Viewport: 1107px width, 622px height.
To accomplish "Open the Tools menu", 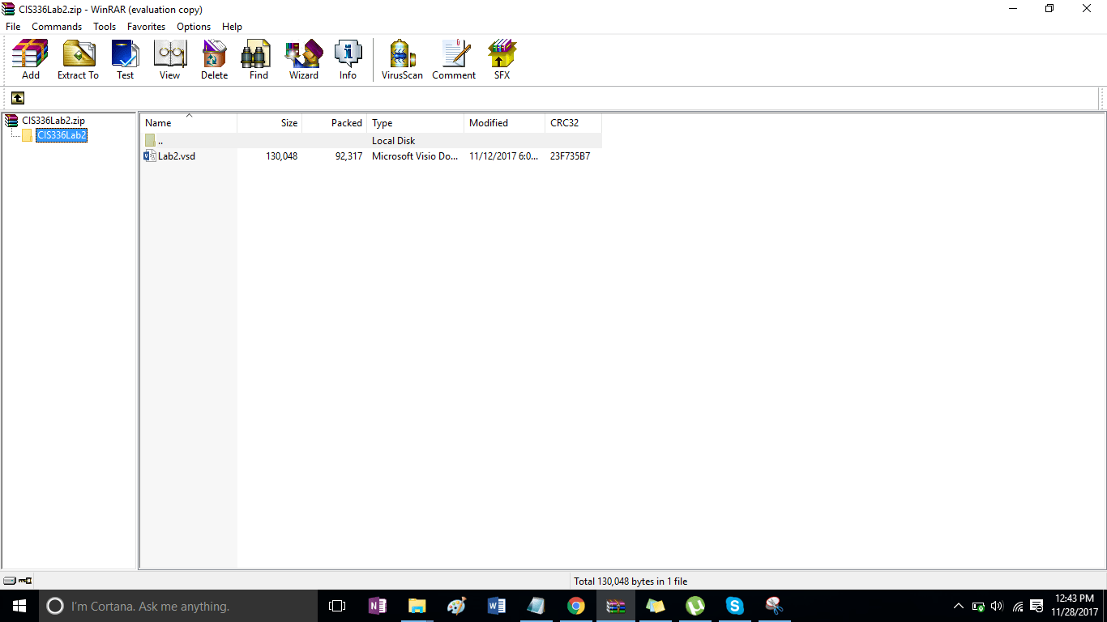I will tap(105, 27).
